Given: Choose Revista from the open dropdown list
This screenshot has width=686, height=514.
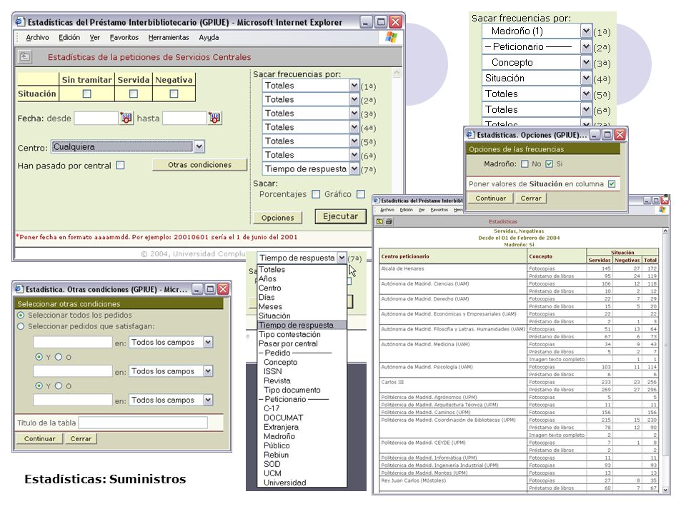Looking at the screenshot, I should (x=302, y=381).
